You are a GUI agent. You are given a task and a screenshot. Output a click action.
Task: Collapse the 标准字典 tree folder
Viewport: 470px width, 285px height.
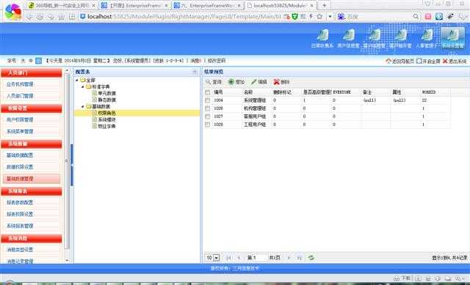point(83,86)
